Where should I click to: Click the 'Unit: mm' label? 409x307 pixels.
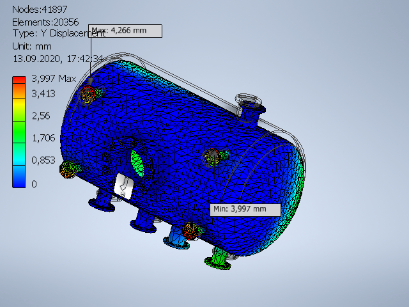coord(32,47)
